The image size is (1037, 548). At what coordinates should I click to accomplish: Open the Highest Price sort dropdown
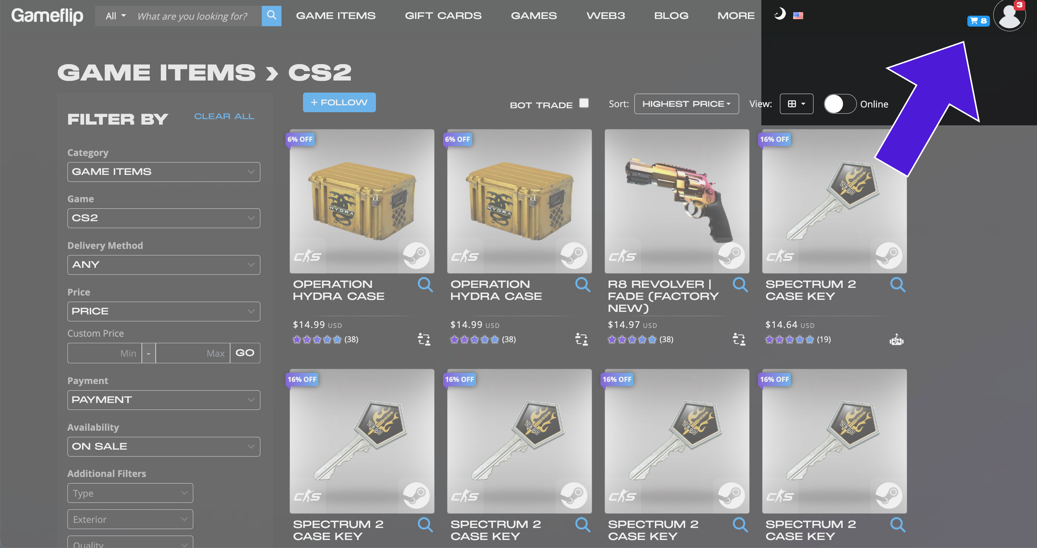click(x=686, y=104)
